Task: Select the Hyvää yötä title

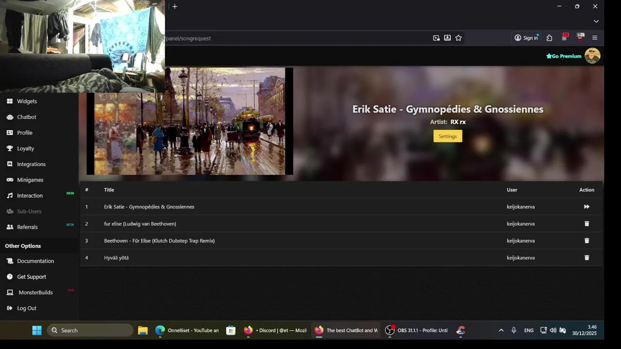Action: pyautogui.click(x=116, y=258)
